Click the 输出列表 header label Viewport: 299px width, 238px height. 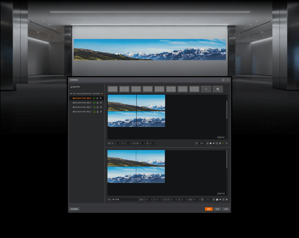coord(76,87)
